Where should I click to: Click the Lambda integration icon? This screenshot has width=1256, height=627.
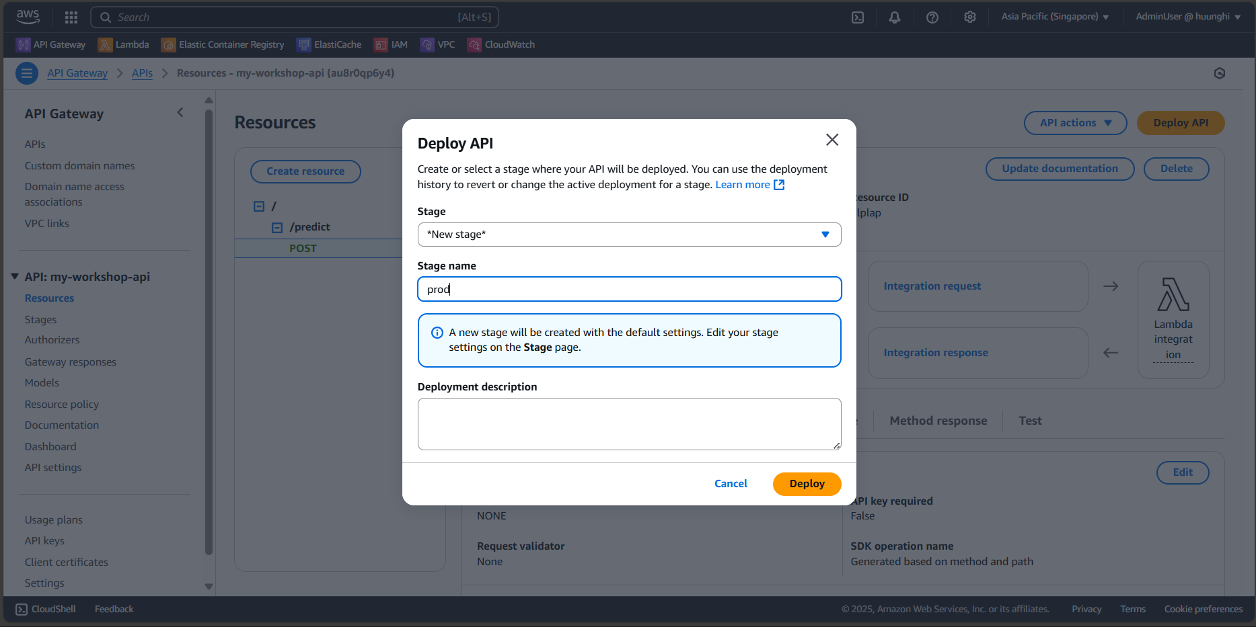1173,294
